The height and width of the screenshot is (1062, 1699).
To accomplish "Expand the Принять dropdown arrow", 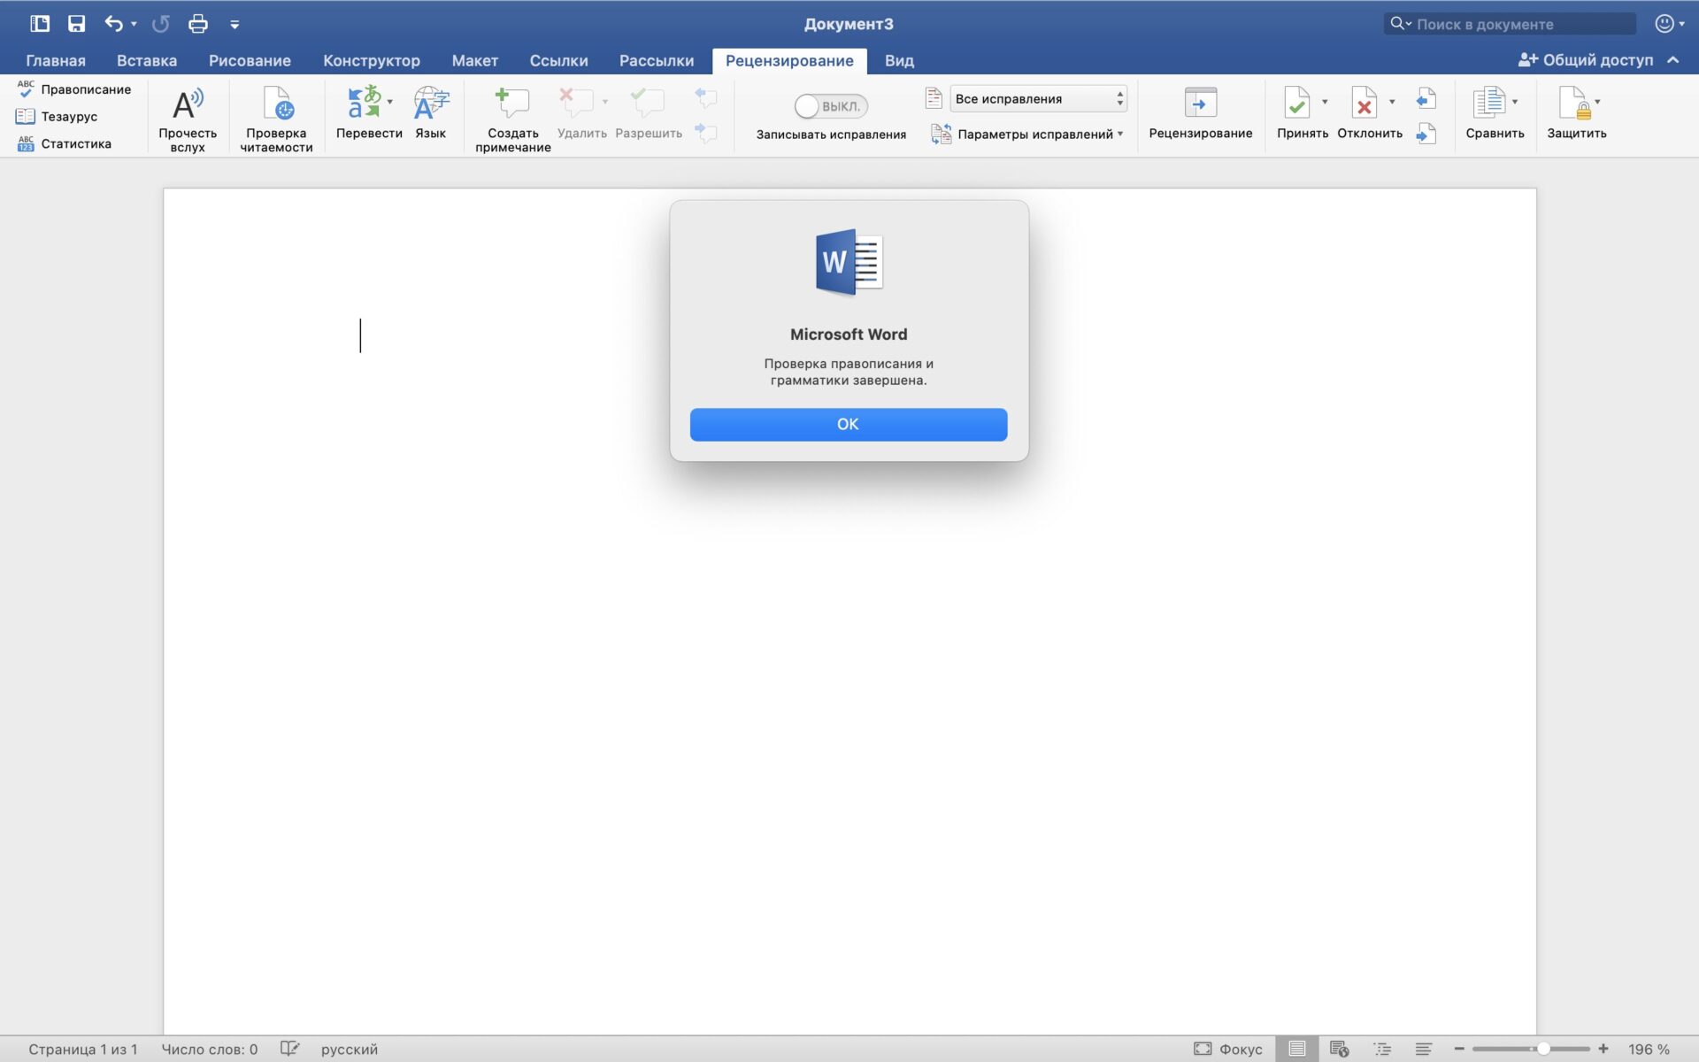I will 1325,102.
